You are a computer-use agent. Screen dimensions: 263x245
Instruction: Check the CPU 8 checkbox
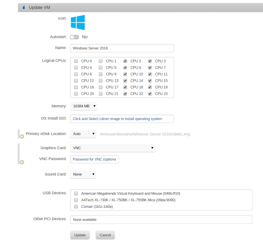click(76, 74)
